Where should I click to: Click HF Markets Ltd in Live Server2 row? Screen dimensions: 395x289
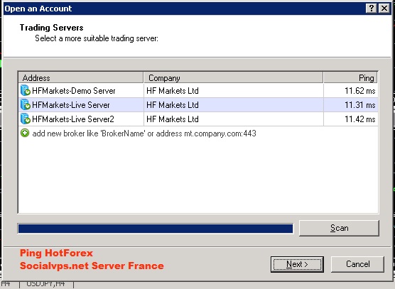click(173, 119)
